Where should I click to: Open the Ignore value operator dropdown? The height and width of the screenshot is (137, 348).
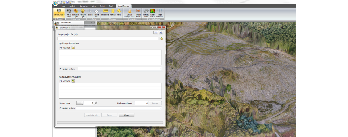tap(80, 103)
